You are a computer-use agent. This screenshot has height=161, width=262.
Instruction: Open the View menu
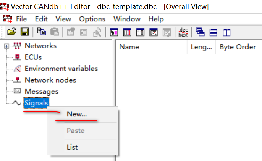63,19
